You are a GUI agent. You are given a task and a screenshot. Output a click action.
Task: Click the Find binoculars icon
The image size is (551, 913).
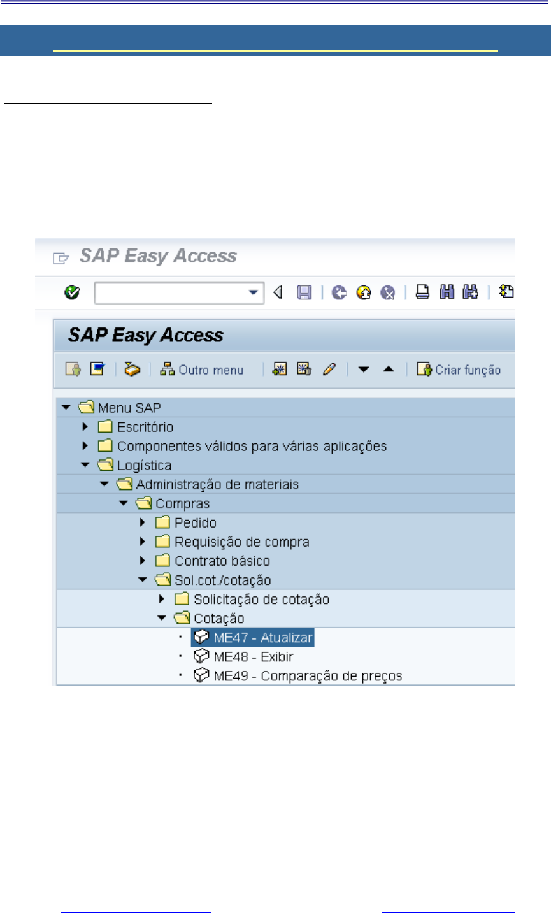[x=447, y=292]
